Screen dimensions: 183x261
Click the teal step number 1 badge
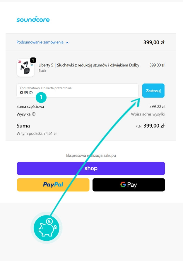coord(41,97)
